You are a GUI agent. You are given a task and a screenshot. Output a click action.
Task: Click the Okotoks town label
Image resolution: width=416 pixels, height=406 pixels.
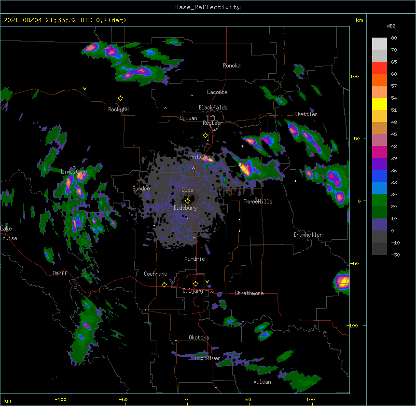click(x=199, y=338)
